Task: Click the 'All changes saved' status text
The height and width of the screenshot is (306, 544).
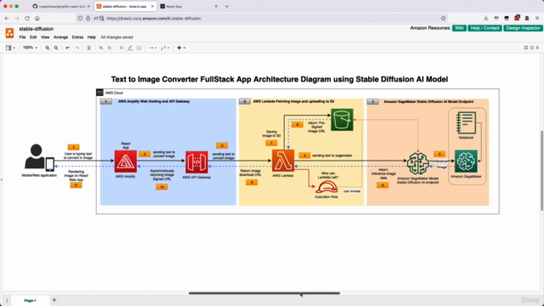Action: (117, 37)
